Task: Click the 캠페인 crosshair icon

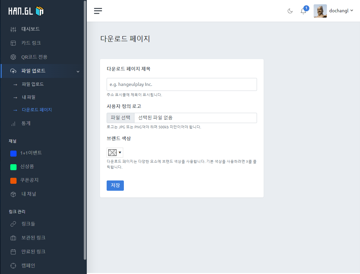Action: click(13, 266)
